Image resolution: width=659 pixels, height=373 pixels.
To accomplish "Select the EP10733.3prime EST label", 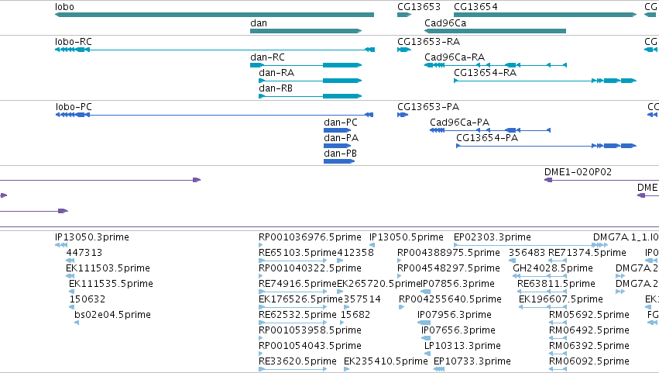I will (x=472, y=362).
